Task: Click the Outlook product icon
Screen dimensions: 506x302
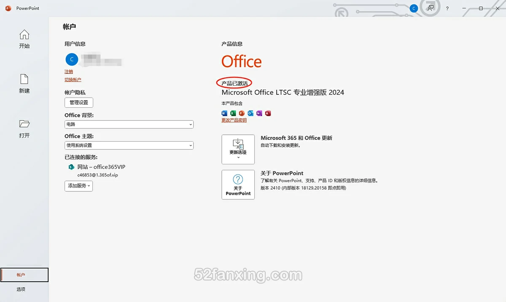Action: pos(250,113)
